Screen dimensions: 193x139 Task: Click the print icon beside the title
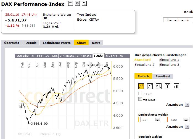coord(77,3)
